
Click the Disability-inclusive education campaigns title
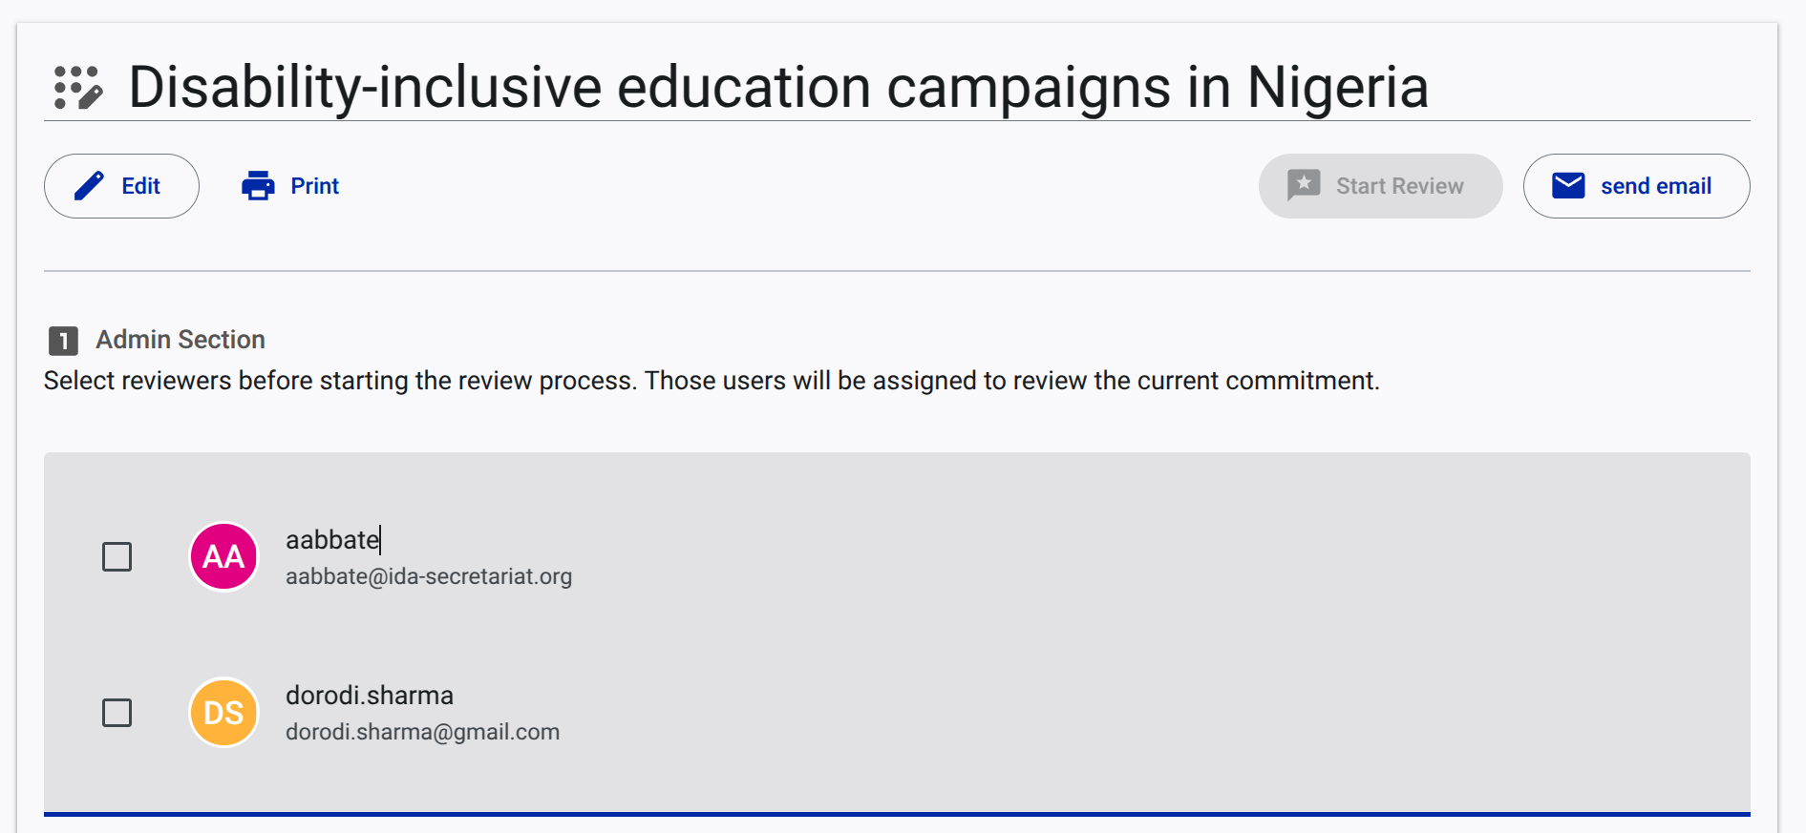[778, 88]
